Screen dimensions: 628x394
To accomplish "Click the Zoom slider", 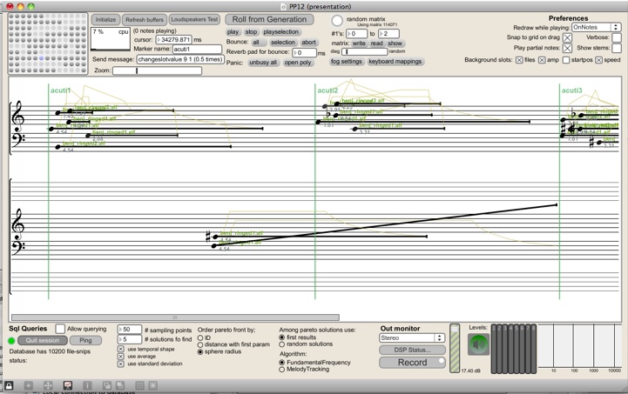I will 157,70.
